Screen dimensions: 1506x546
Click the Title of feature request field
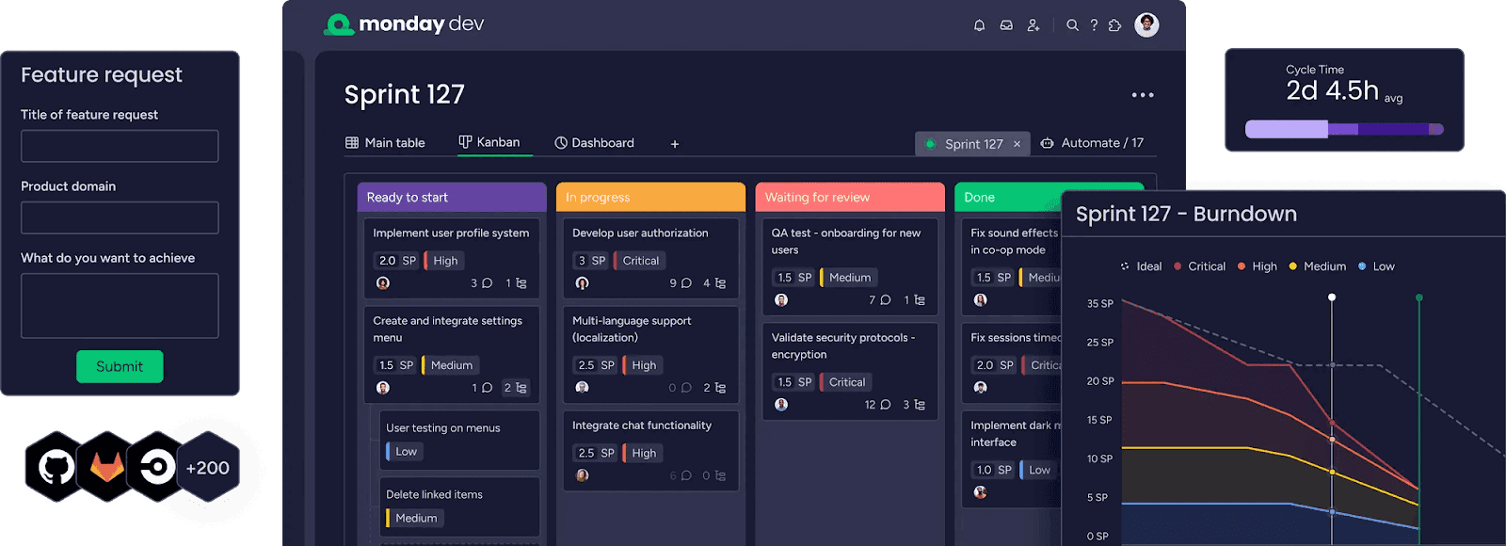pos(120,146)
